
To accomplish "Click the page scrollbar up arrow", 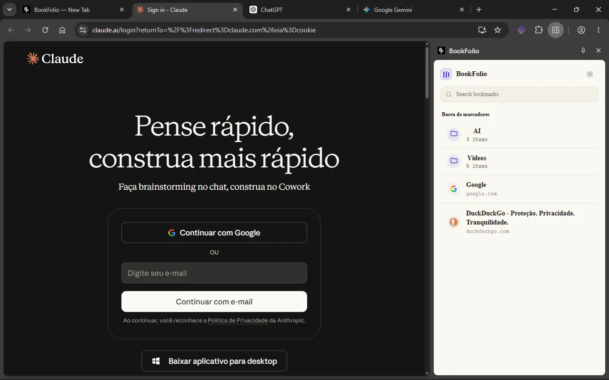I will [x=427, y=45].
